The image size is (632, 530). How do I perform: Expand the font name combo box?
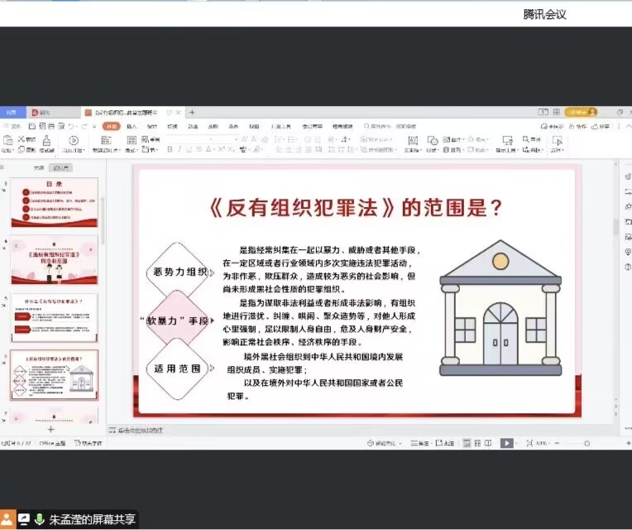click(201, 139)
